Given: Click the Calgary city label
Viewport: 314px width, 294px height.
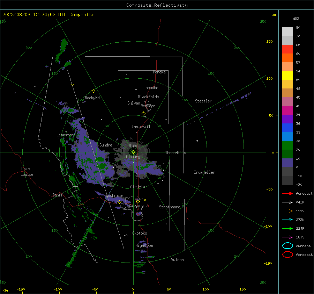Looking at the screenshot, I should pyautogui.click(x=136, y=206).
